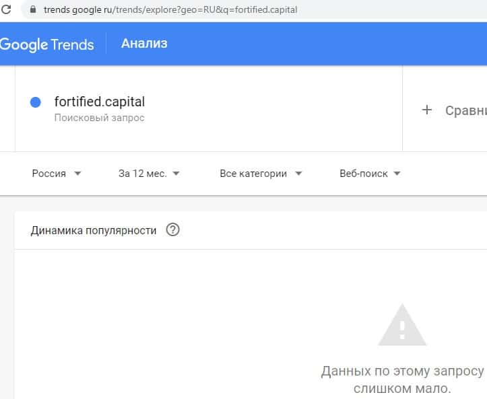Click the Динамика популярности heading
Image resolution: width=487 pixels, height=399 pixels.
[x=94, y=230]
